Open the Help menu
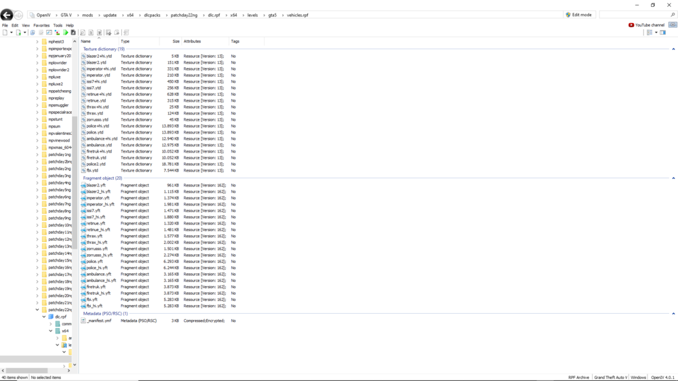Image resolution: width=678 pixels, height=381 pixels. 70,26
